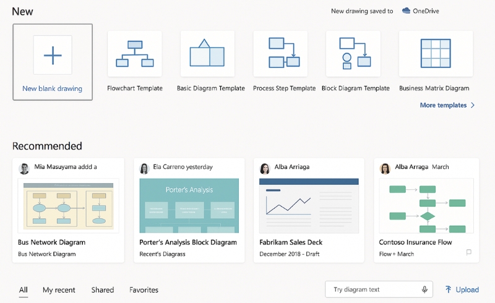
Task: Switch to the Favorites tab
Action: pyautogui.click(x=144, y=290)
